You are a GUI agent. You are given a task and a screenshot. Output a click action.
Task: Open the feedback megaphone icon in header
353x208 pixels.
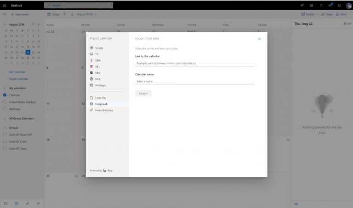pyautogui.click(x=330, y=5)
